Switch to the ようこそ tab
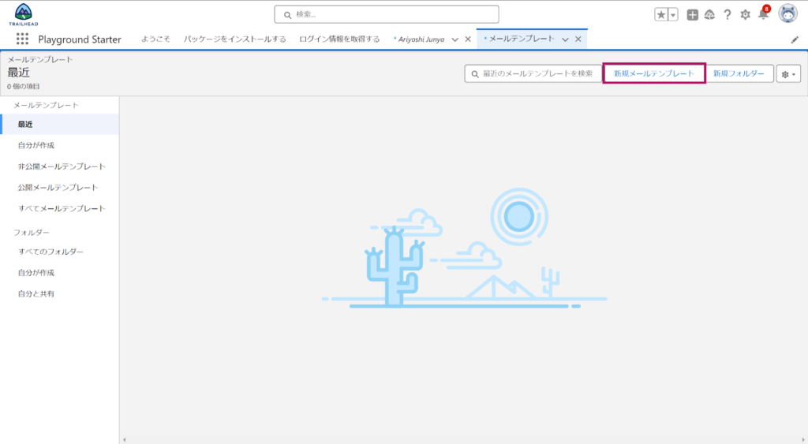Viewport: 808px width, 444px height. [x=155, y=39]
